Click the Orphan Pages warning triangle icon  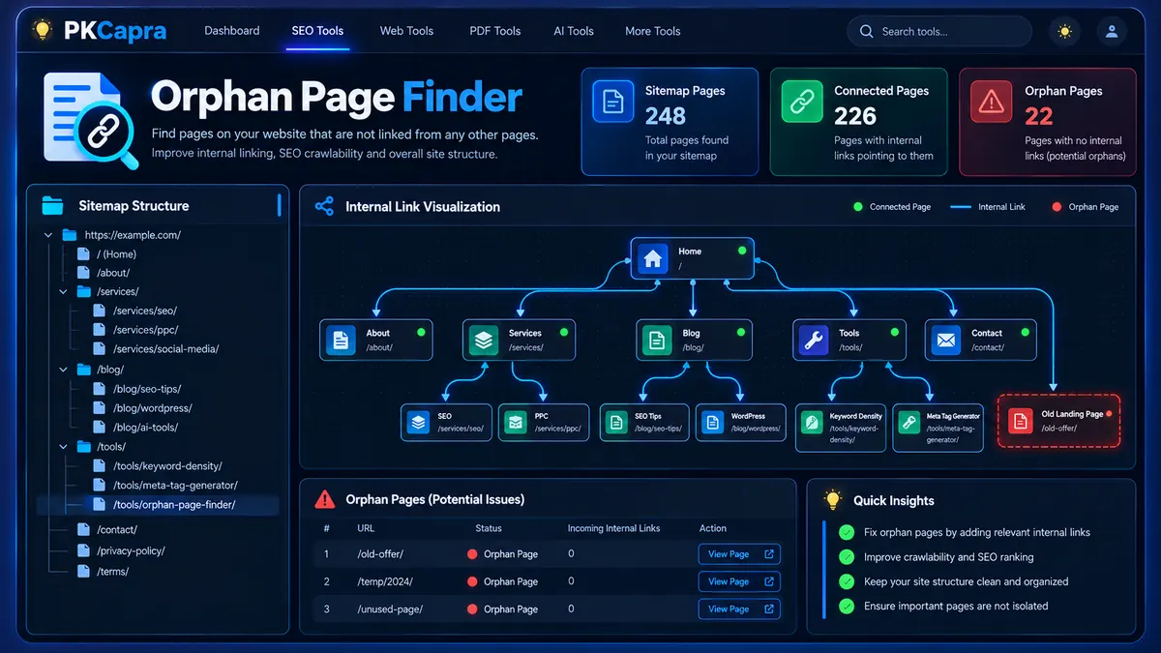coord(992,102)
